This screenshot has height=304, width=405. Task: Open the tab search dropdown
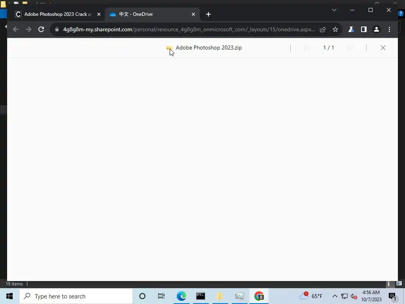[x=334, y=10]
